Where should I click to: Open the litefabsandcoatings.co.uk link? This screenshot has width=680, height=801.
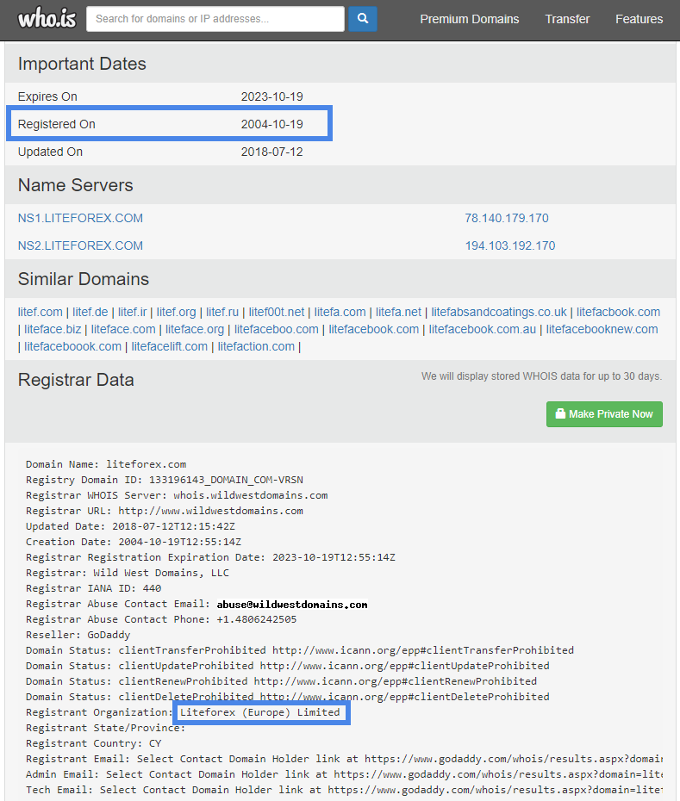[499, 312]
